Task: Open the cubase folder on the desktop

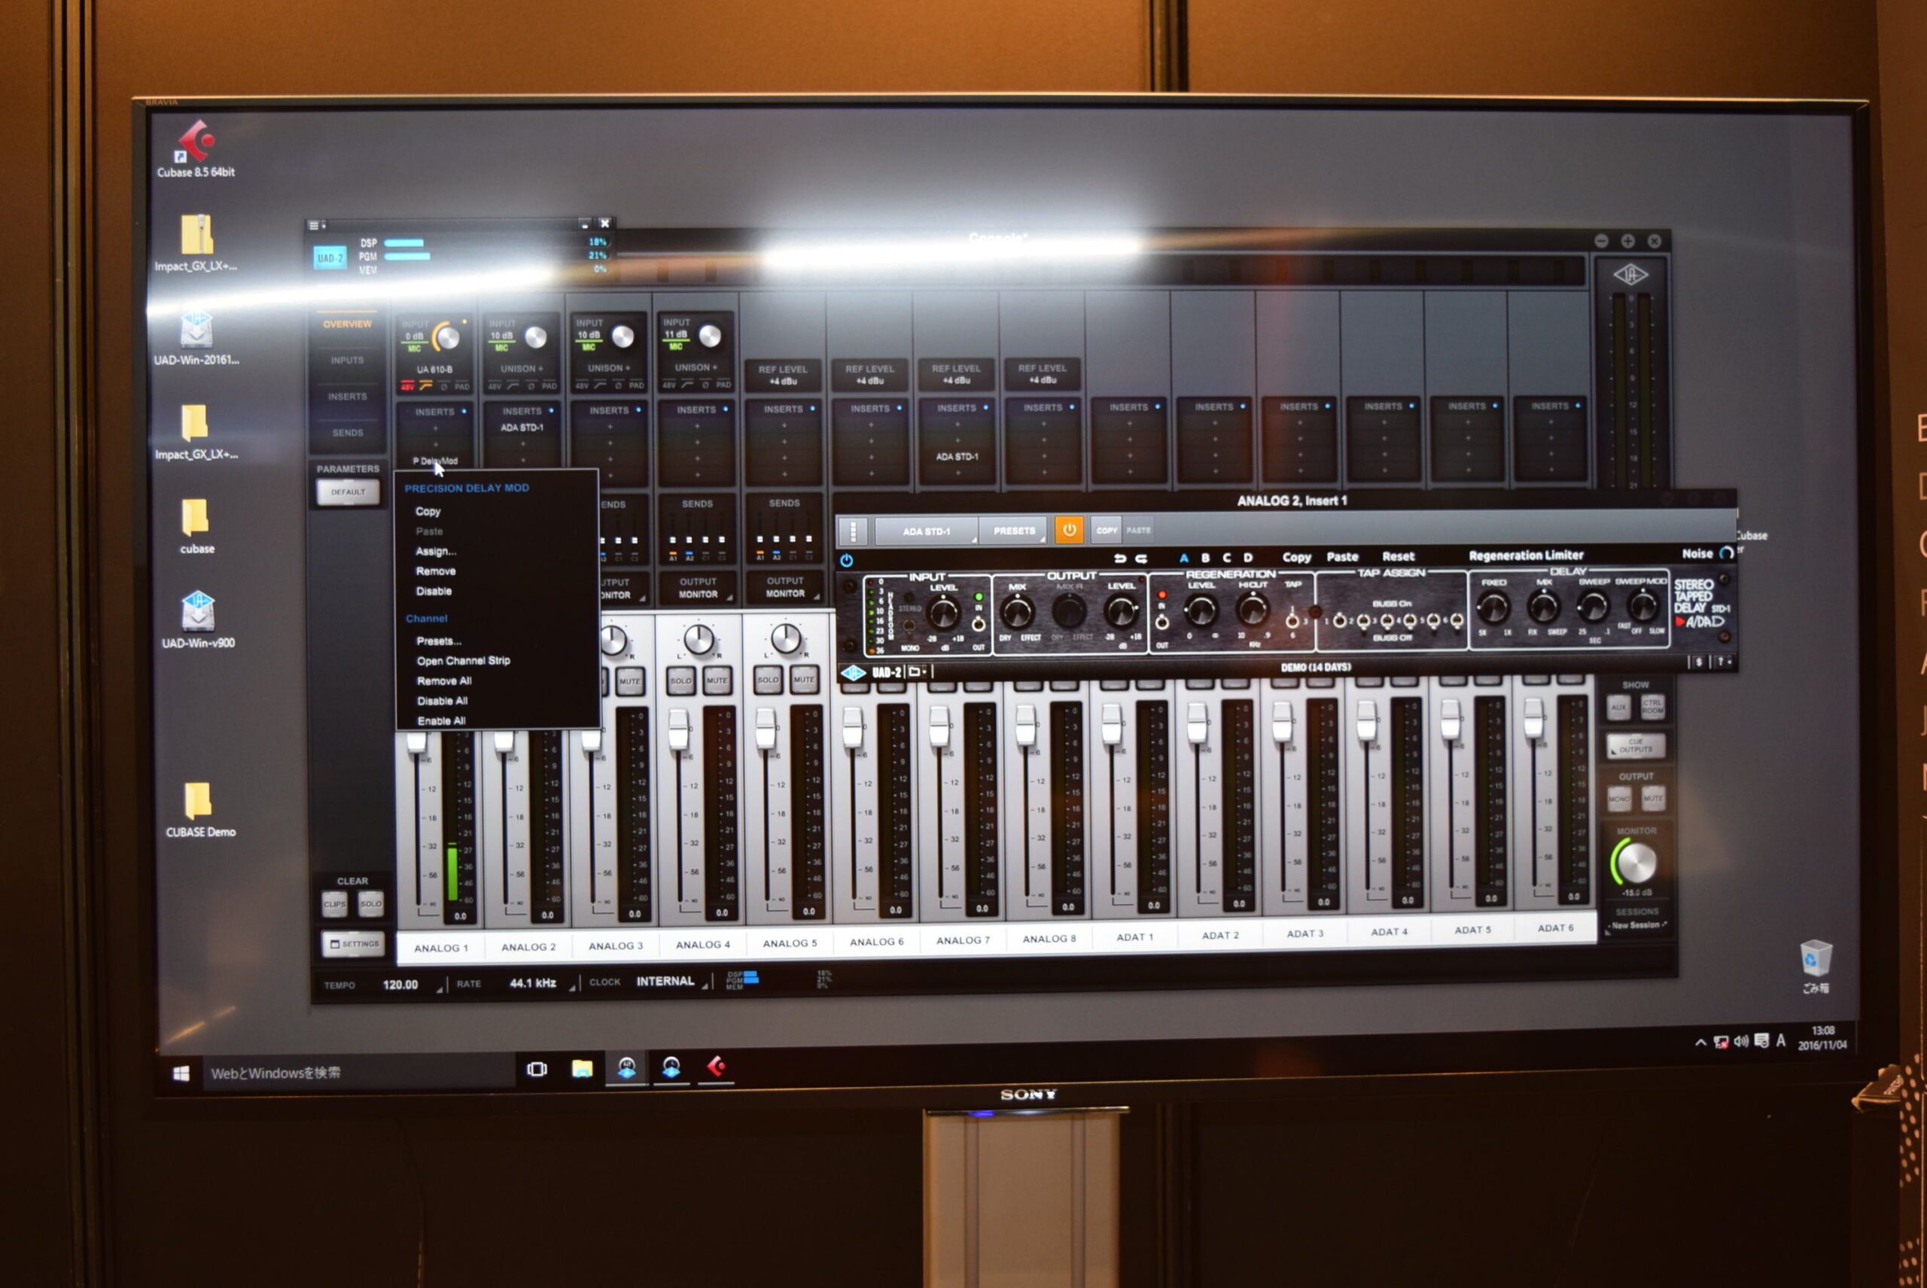Action: click(196, 526)
